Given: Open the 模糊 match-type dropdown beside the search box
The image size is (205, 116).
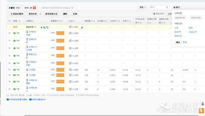Looking at the screenshot, I should (143, 7).
